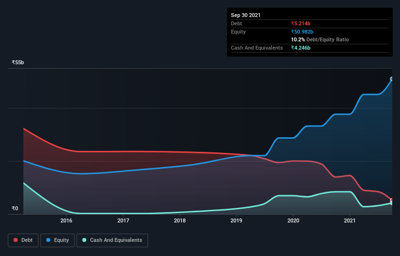
Task: Click the red Debt legend dot
Action: 16,240
